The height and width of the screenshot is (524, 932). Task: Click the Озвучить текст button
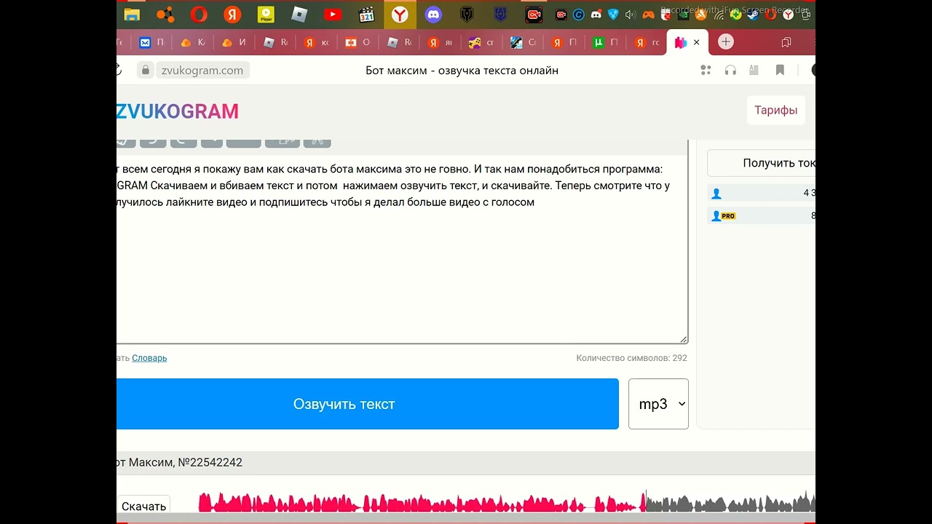point(368,404)
